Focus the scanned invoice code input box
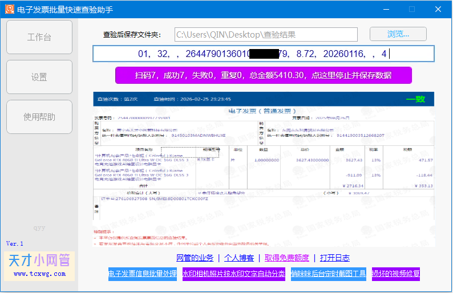Image resolution: width=453 pixels, height=293 pixels. point(263,54)
